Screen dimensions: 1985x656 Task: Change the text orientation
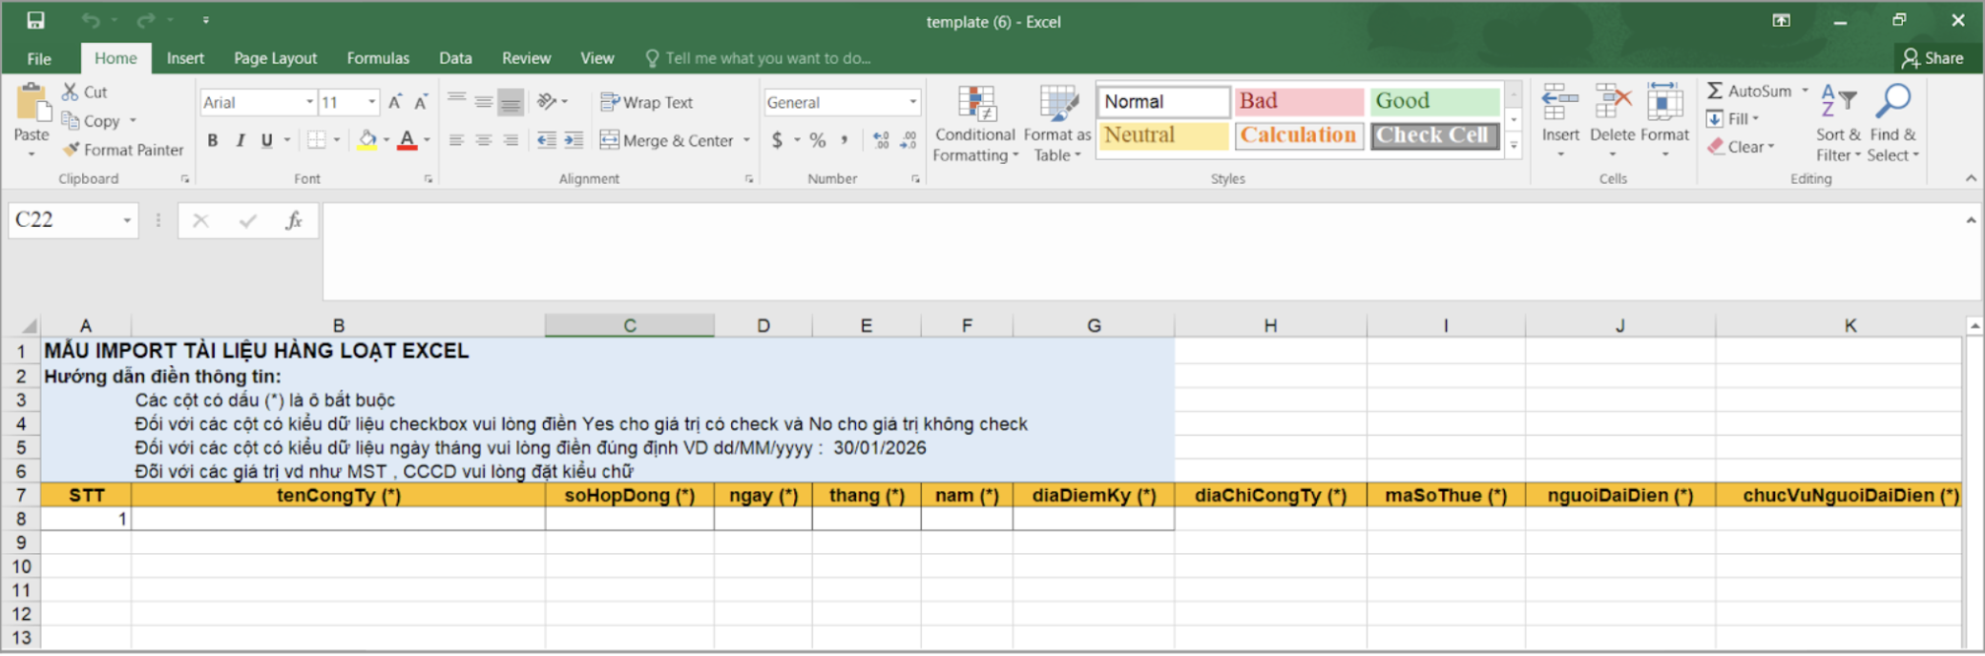pos(547,101)
